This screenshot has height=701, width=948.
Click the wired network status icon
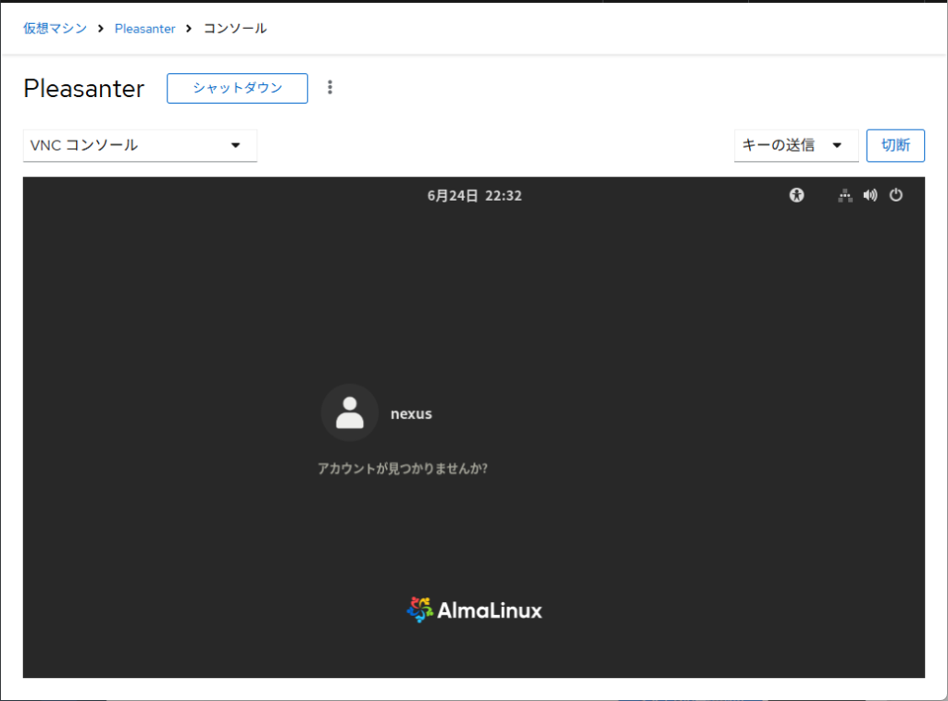(844, 195)
